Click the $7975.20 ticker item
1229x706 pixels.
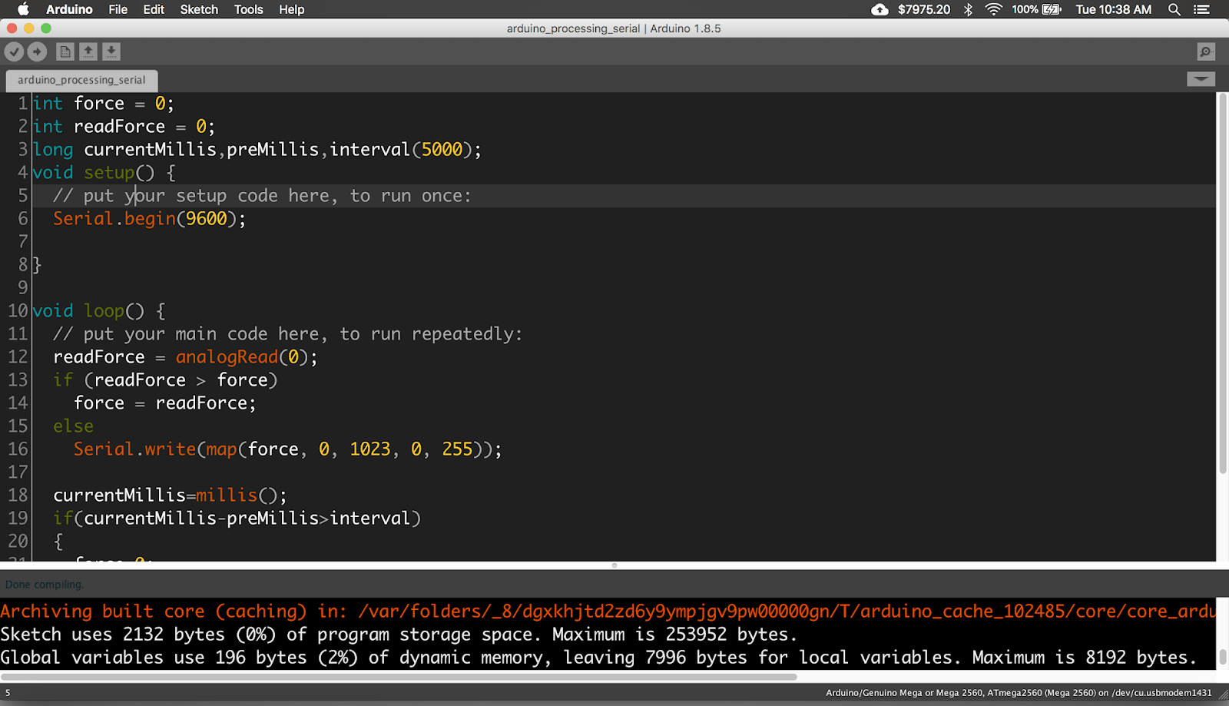pos(926,9)
